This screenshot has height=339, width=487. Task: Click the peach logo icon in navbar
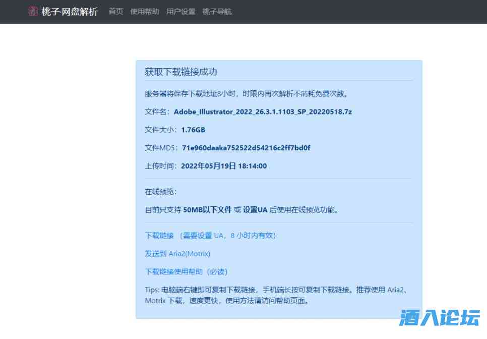tap(33, 11)
